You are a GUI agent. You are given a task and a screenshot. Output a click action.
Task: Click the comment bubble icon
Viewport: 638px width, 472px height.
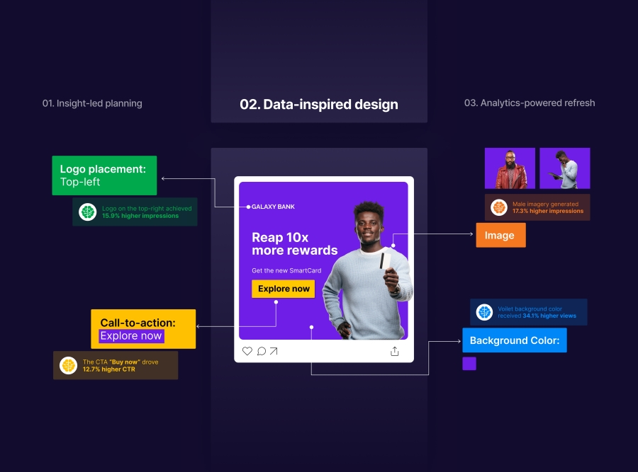pos(262,351)
